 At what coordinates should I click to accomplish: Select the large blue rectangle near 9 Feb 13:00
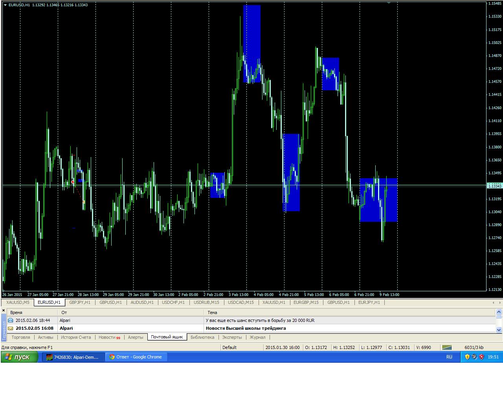[x=379, y=200]
